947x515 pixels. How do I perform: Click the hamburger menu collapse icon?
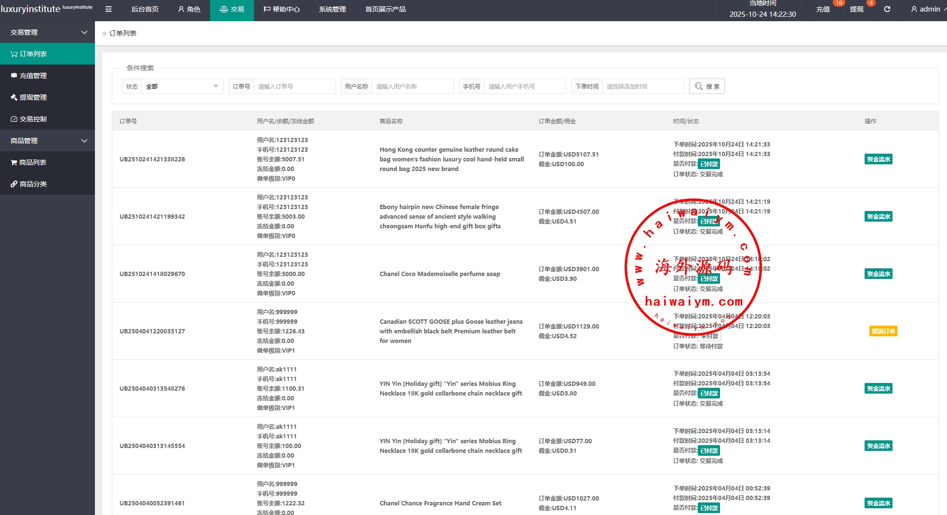108,9
